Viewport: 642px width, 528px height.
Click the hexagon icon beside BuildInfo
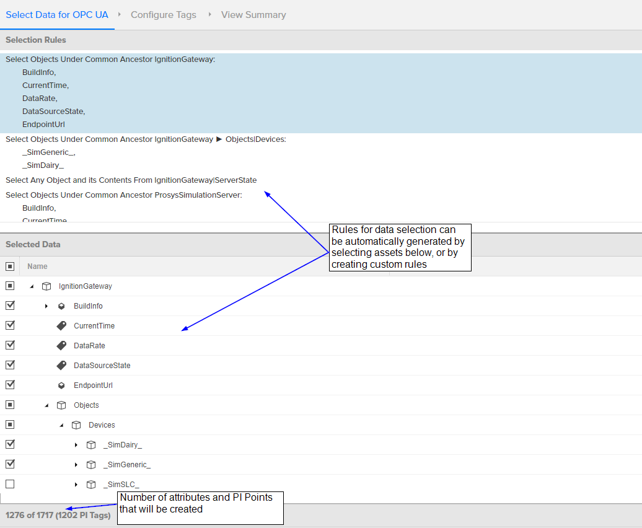point(61,306)
